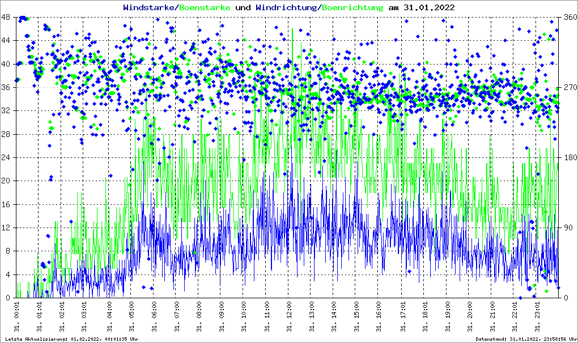
Task: Click the 360 degree label on right axis
Action: pos(569,17)
